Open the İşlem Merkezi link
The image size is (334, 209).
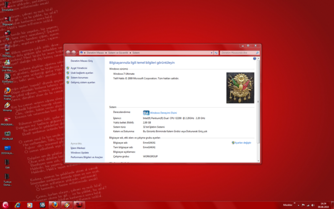[78, 148]
